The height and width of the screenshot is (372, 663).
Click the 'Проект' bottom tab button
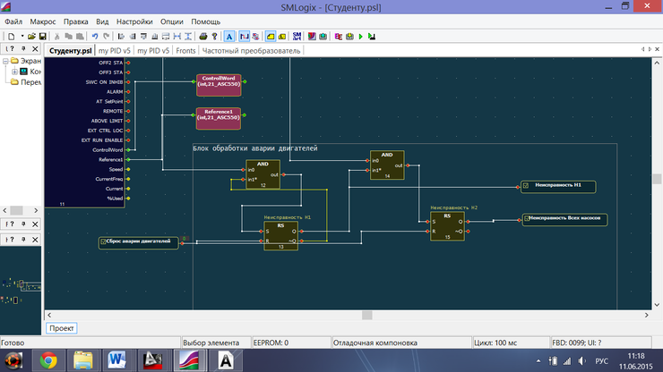click(x=62, y=328)
